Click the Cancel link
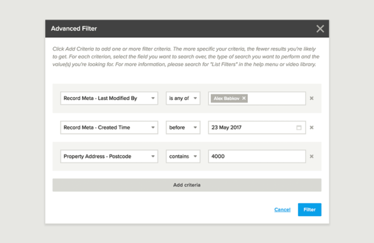This screenshot has height=243, width=374. [x=282, y=209]
